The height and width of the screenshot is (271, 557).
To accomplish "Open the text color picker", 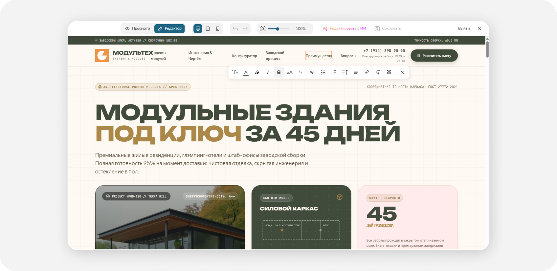I will (246, 72).
